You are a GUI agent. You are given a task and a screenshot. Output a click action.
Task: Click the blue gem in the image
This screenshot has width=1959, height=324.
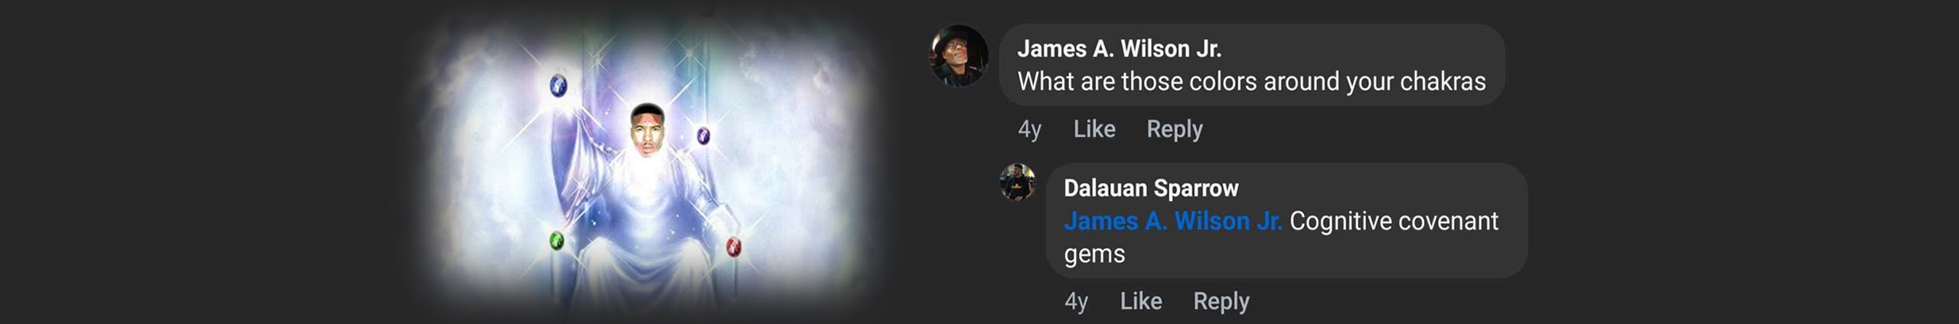[559, 86]
